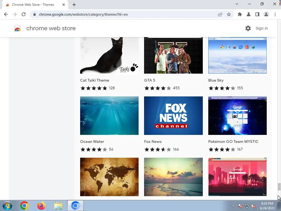This screenshot has width=281, height=211.
Task: Switch to active Chromium taskbar window
Action: pos(75,206)
